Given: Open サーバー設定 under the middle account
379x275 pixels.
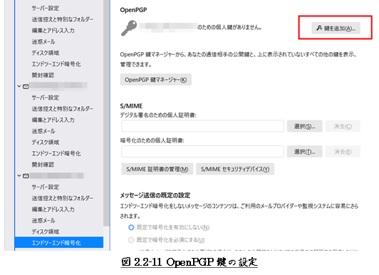Looking at the screenshot, I should [45, 98].
